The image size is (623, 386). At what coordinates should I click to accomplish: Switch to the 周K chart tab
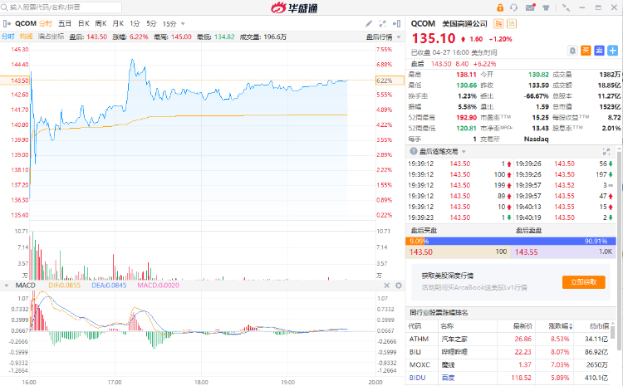pyautogui.click(x=101, y=24)
